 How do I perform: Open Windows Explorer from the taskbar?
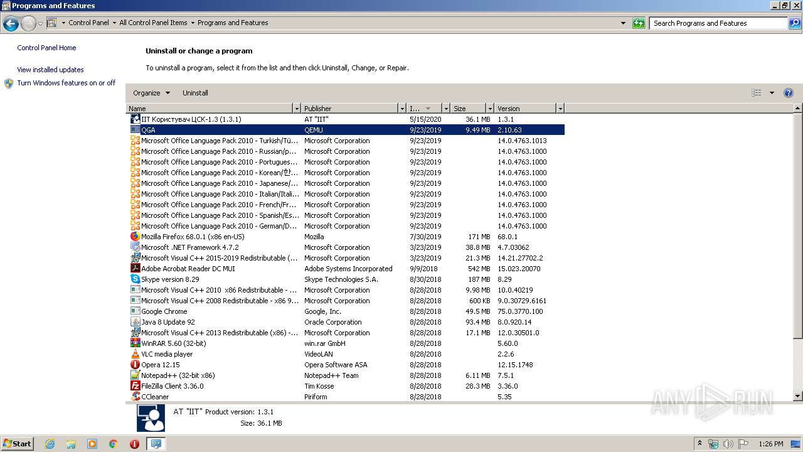(71, 444)
